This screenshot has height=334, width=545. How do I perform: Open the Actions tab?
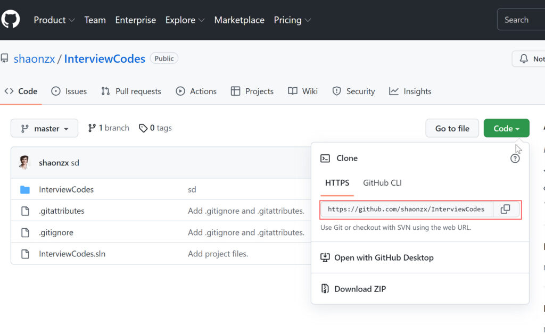pos(196,91)
